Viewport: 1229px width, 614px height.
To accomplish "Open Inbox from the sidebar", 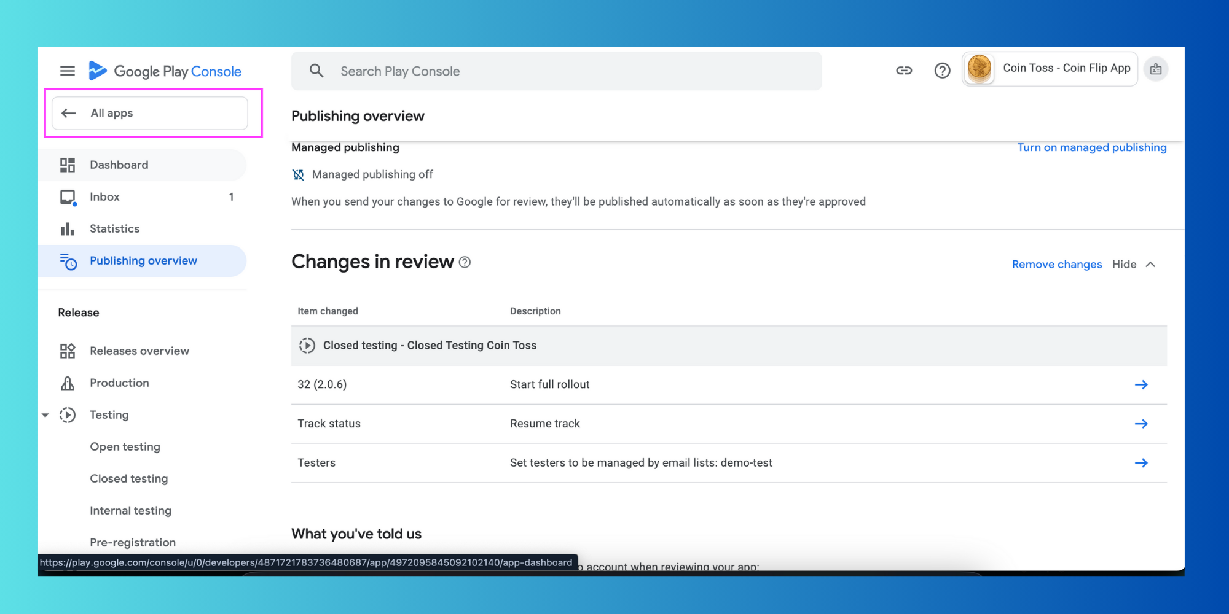I will click(x=143, y=197).
